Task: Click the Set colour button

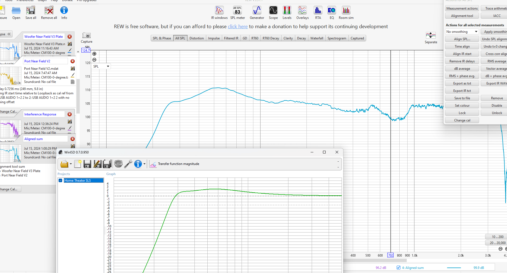Action: pyautogui.click(x=462, y=106)
